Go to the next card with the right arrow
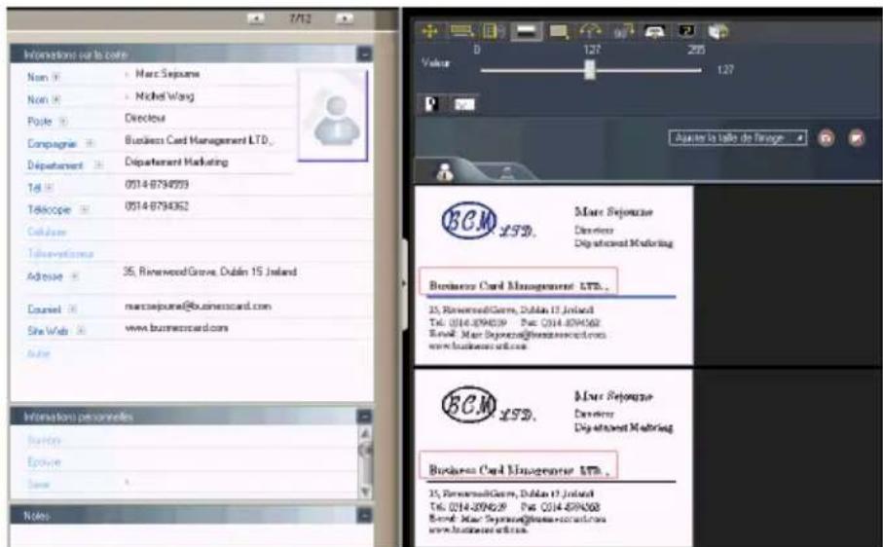The image size is (883, 547). pos(345,18)
